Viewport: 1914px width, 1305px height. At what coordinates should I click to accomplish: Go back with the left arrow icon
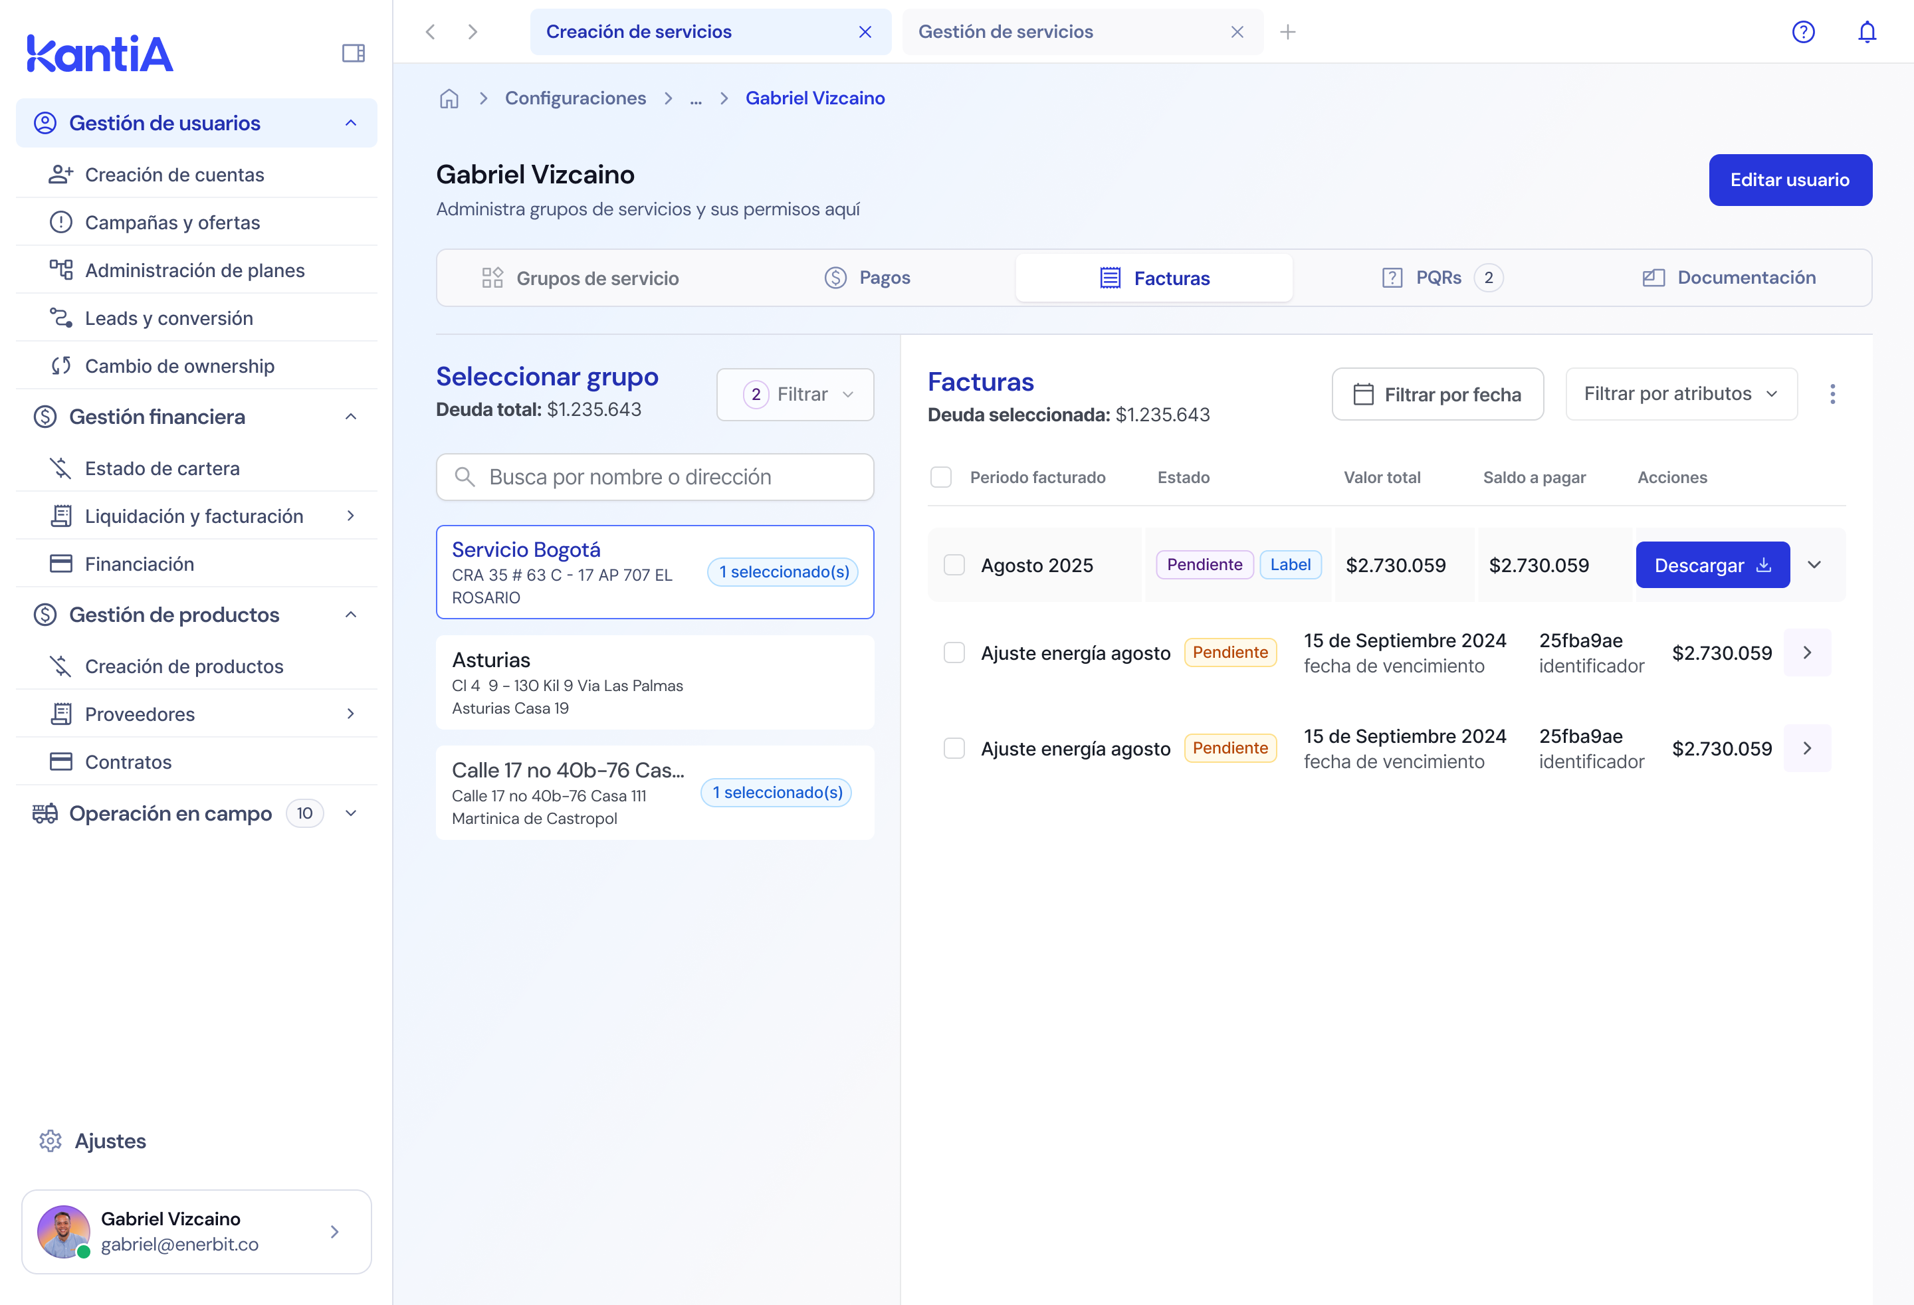tap(430, 32)
